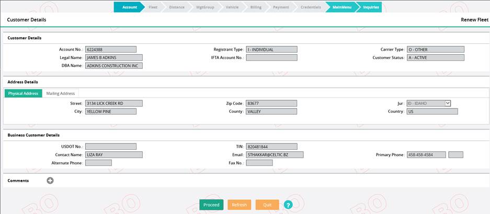Click the USDOT No. input field

(x=111, y=147)
